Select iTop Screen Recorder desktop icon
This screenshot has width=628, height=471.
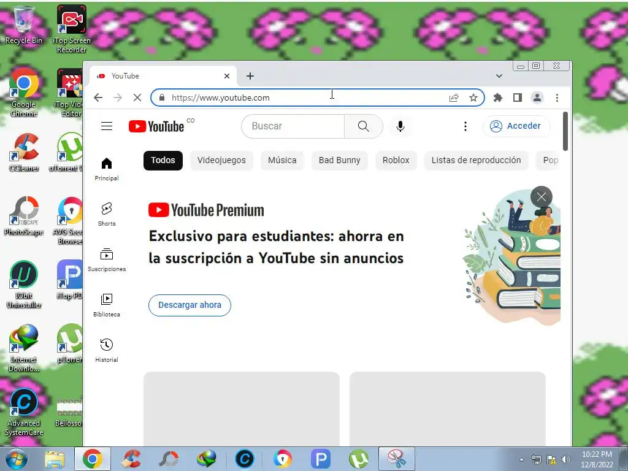tap(71, 29)
